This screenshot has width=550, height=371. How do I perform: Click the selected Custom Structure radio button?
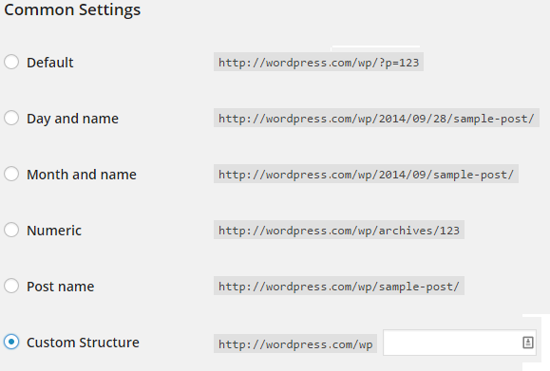point(11,342)
